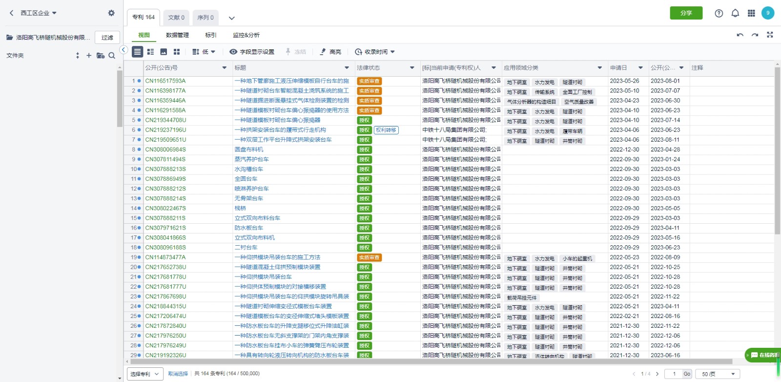Open the user avatar labeled 9
The width and height of the screenshot is (781, 382).
768,13
